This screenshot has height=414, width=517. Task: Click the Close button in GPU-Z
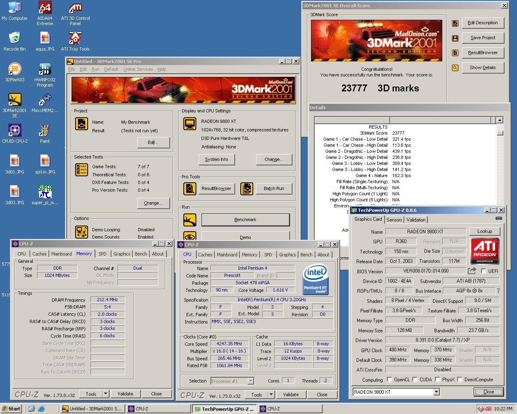(489, 392)
